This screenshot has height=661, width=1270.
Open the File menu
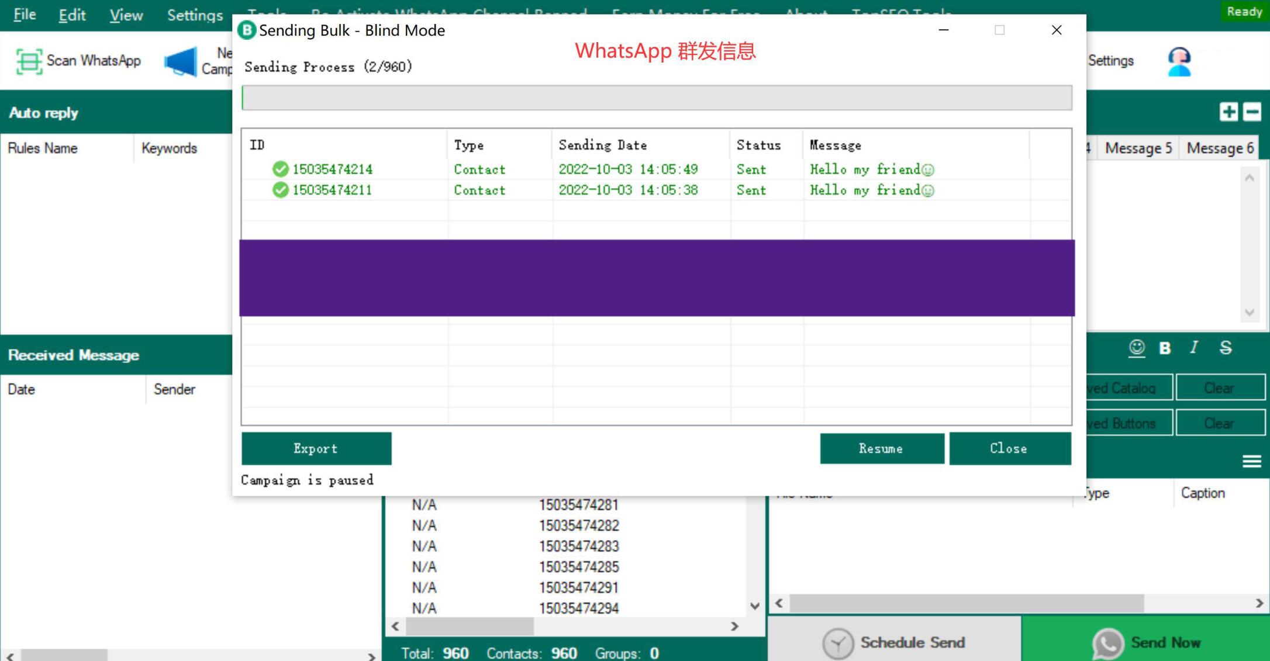pos(25,15)
